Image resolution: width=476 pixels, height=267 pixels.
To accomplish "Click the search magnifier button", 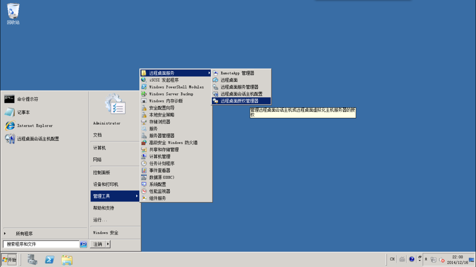I will pyautogui.click(x=83, y=244).
